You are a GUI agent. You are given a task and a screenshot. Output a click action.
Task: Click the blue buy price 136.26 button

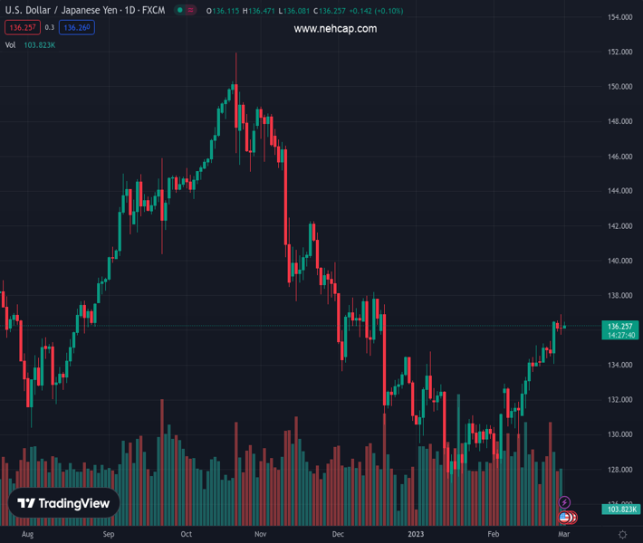pyautogui.click(x=77, y=27)
